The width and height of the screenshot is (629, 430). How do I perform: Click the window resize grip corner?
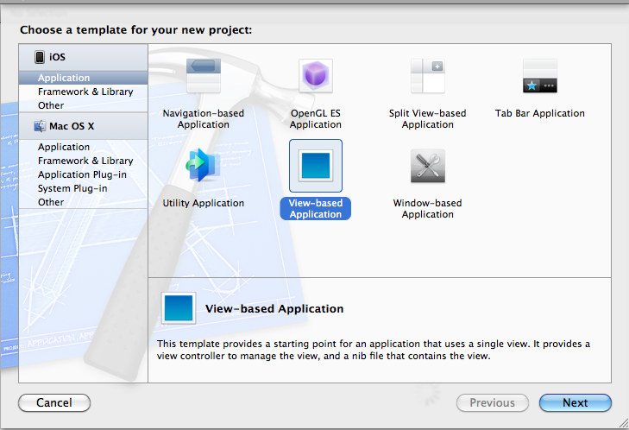(623, 422)
